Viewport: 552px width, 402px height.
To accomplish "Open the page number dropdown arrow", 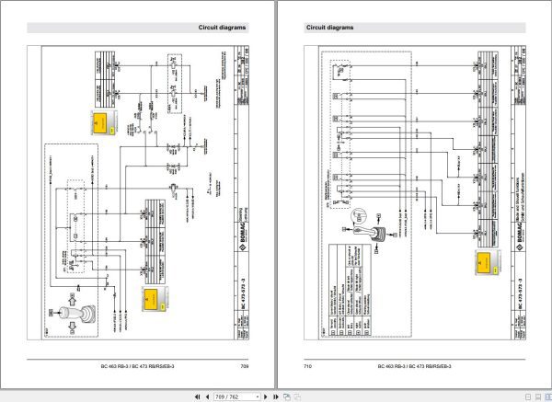I will tap(258, 396).
